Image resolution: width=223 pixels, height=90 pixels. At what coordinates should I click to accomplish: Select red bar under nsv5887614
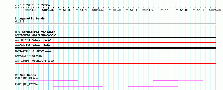(x=115, y=43)
